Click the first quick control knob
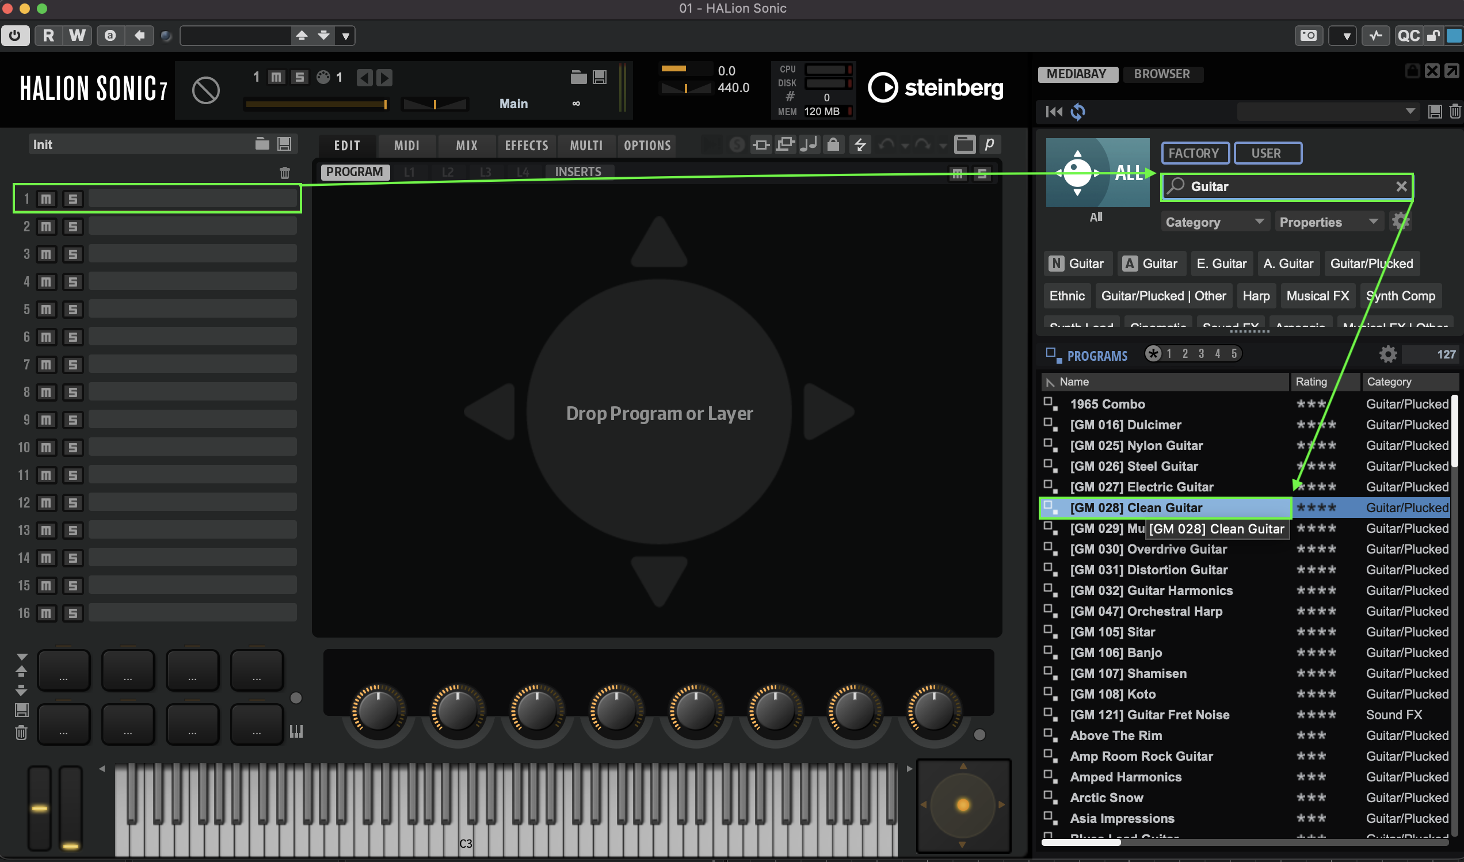This screenshot has height=862, width=1464. pyautogui.click(x=378, y=711)
